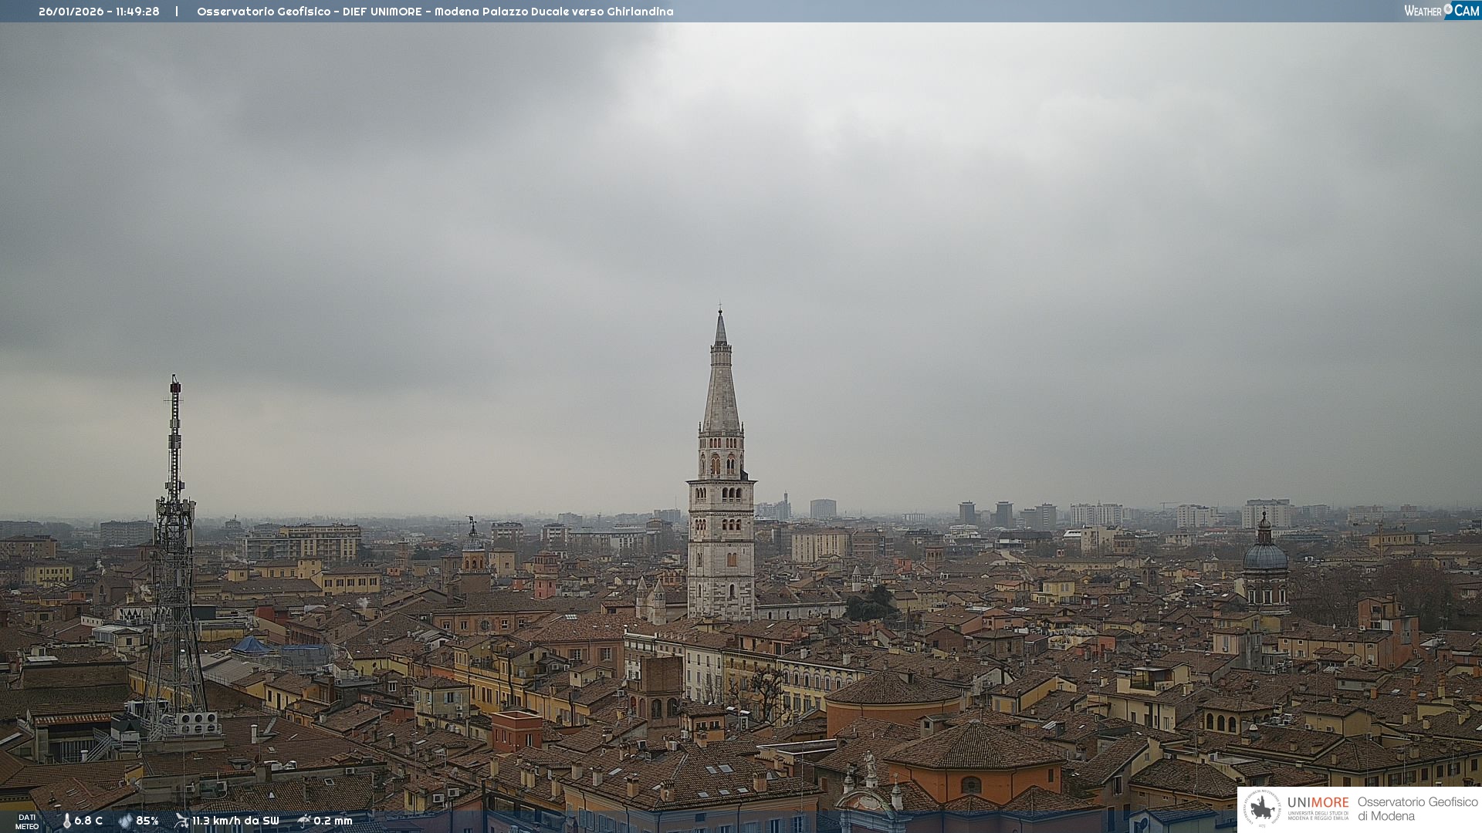Image resolution: width=1482 pixels, height=833 pixels.
Task: Click the 11.3 km/h da SW wind reading
Action: 235,821
